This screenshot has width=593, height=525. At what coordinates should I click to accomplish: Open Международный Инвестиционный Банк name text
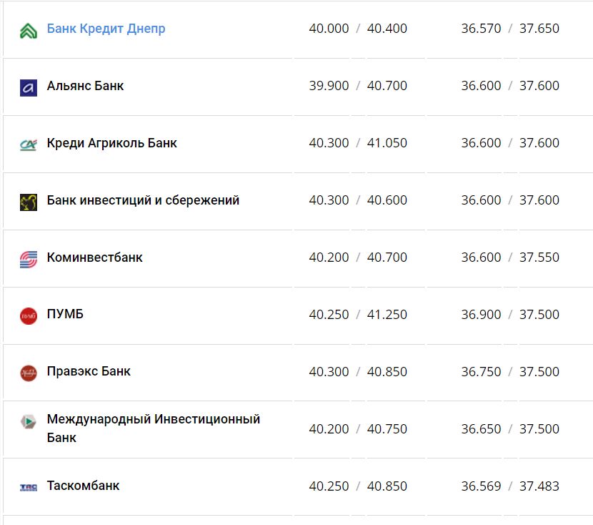(153, 428)
